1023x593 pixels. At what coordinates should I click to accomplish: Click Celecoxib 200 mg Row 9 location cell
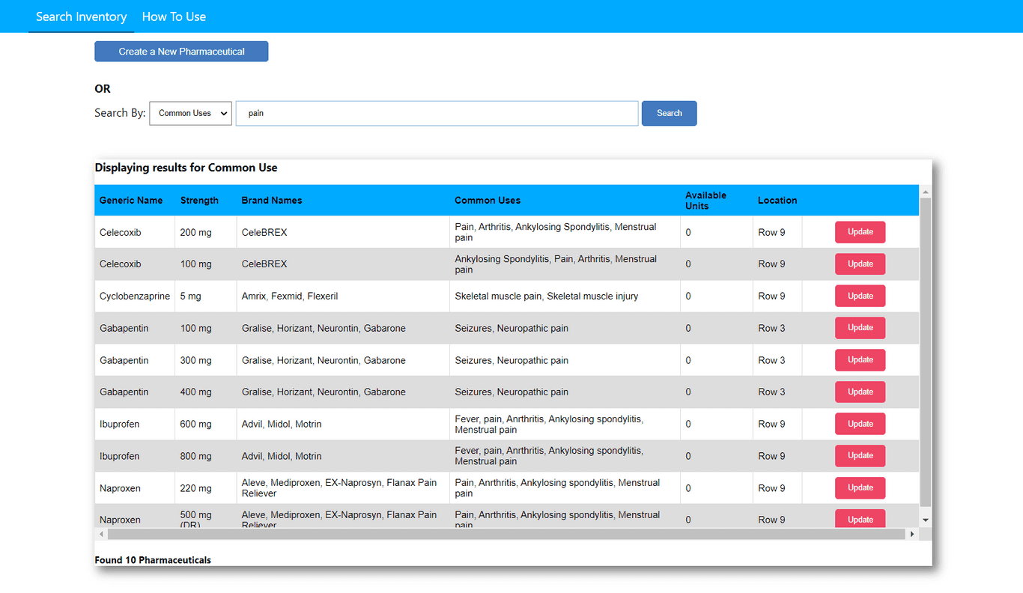[x=777, y=233]
